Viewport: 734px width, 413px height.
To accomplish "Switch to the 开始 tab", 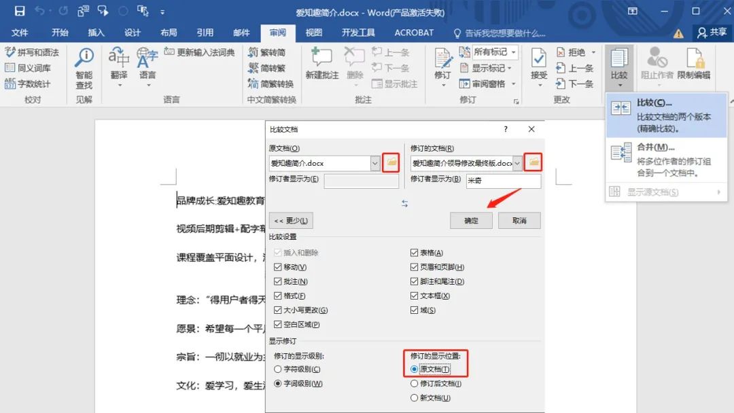I will click(60, 33).
